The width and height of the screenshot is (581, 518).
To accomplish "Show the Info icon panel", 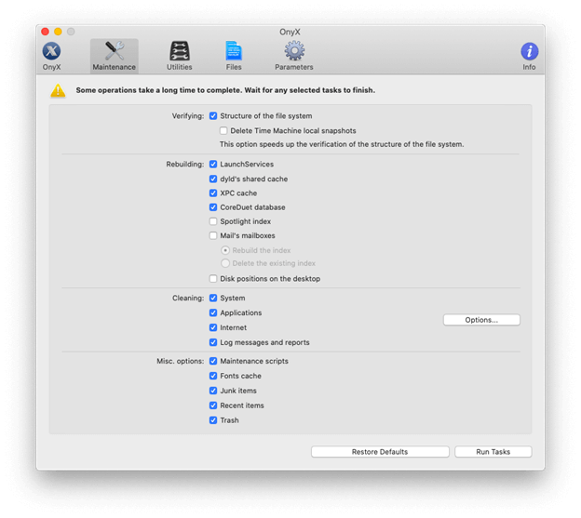I will (x=530, y=51).
